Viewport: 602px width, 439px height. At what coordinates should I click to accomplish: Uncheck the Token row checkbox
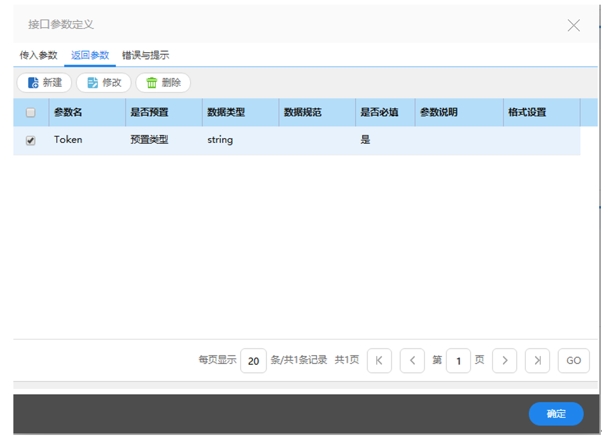tap(31, 141)
